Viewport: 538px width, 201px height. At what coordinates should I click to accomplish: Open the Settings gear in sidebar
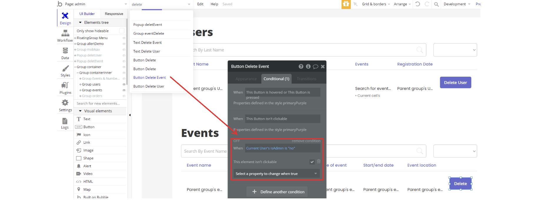pyautogui.click(x=65, y=103)
